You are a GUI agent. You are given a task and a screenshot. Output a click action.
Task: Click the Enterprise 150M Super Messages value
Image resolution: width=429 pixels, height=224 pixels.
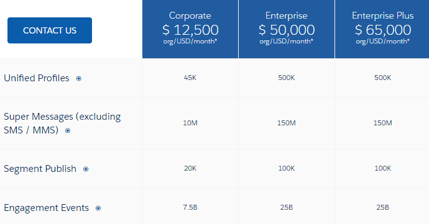point(287,123)
